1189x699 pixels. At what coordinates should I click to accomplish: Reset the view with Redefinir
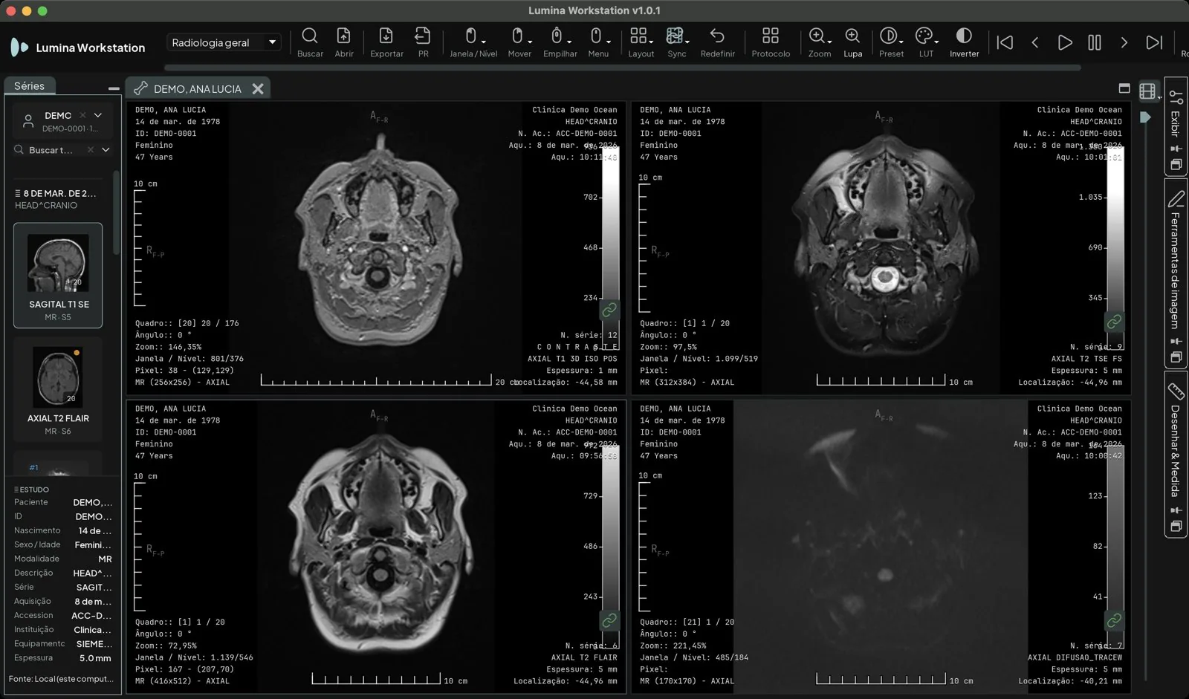click(x=717, y=42)
